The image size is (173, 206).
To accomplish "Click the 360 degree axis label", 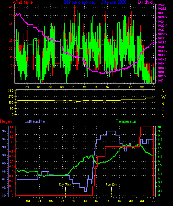I will (11, 91).
